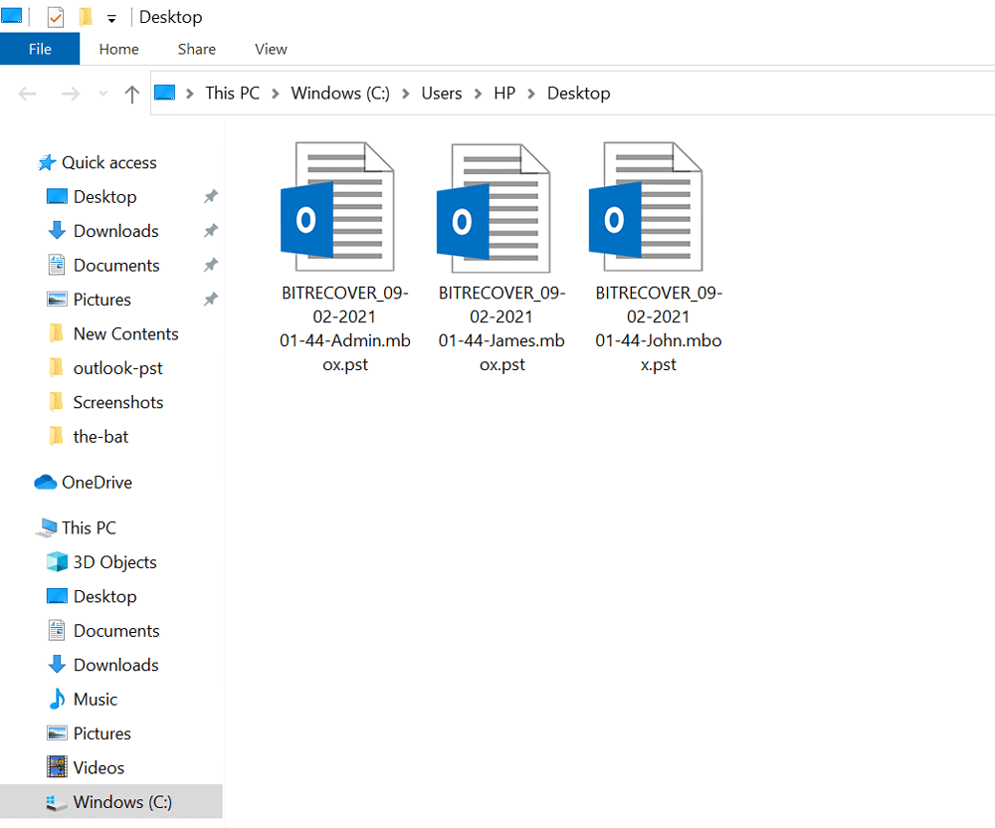
Task: Unpin toggle next to Downloads in Quick access
Action: [x=211, y=231]
